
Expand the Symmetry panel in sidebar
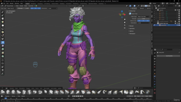click(x=132, y=28)
